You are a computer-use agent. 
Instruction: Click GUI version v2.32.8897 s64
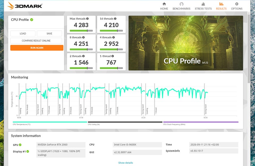(x=137, y=152)
